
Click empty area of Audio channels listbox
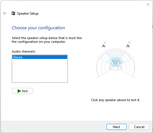tap(40, 71)
